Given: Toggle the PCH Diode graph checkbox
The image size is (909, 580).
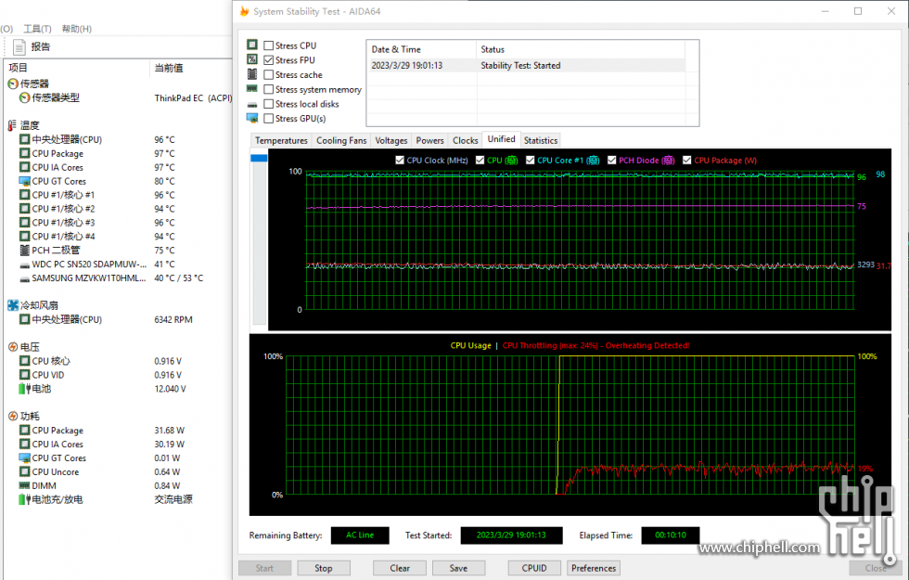Looking at the screenshot, I should 611,160.
